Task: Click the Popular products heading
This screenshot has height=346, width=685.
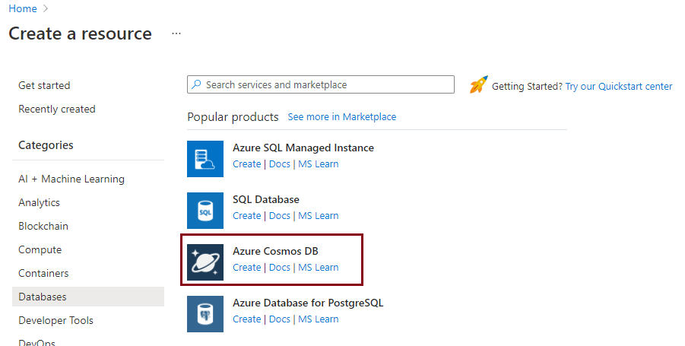Action: coord(233,117)
